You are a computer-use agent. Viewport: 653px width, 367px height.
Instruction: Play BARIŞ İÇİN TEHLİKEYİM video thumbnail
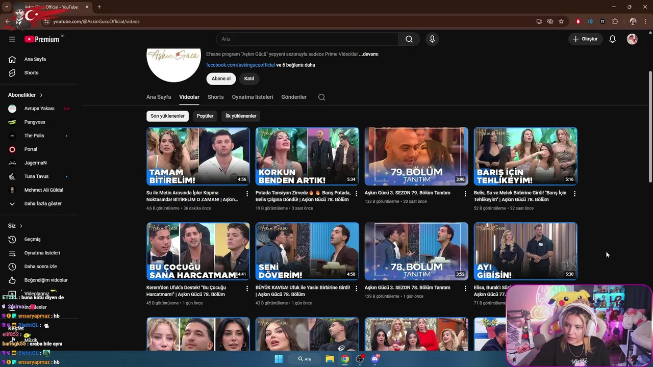[x=525, y=156]
